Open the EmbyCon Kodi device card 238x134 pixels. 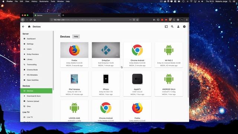[106, 55]
